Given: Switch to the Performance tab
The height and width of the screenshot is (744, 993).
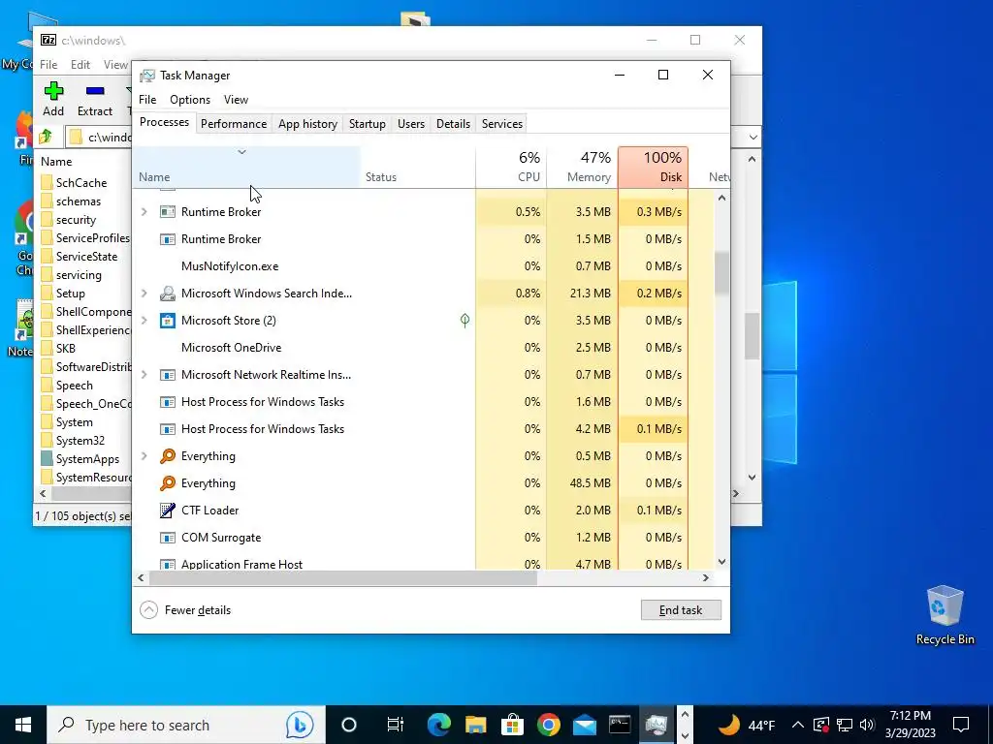Looking at the screenshot, I should (x=234, y=124).
